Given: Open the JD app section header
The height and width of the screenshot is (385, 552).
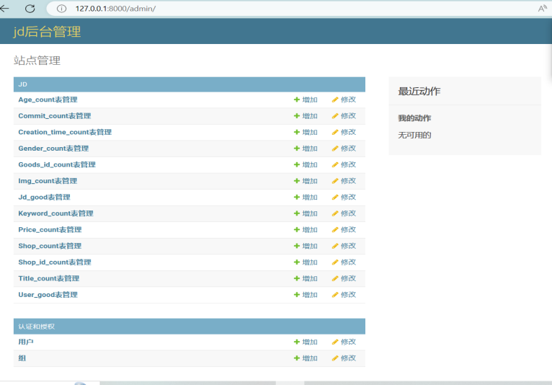Looking at the screenshot, I should pos(23,84).
